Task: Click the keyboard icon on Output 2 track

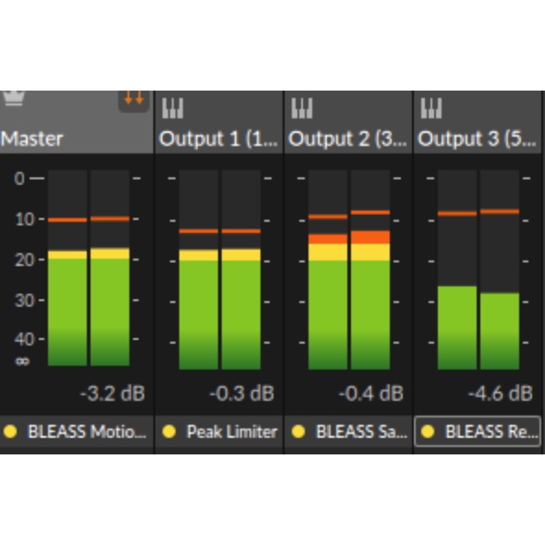Action: tap(302, 108)
